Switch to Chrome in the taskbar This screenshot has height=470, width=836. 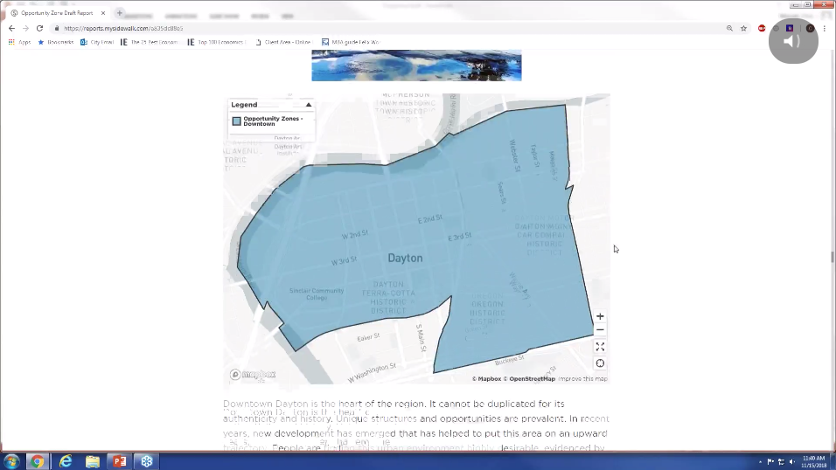(x=38, y=461)
